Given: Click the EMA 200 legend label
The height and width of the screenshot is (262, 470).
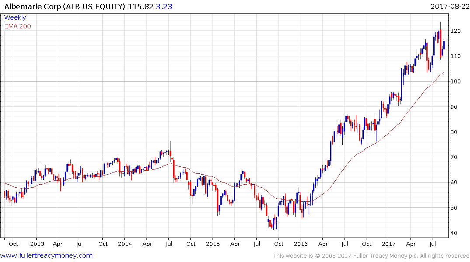Looking at the screenshot, I should click(17, 26).
